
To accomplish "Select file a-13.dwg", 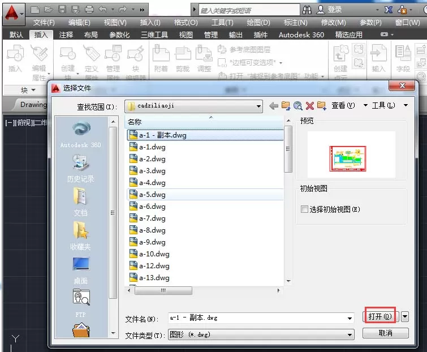I will [205, 278].
